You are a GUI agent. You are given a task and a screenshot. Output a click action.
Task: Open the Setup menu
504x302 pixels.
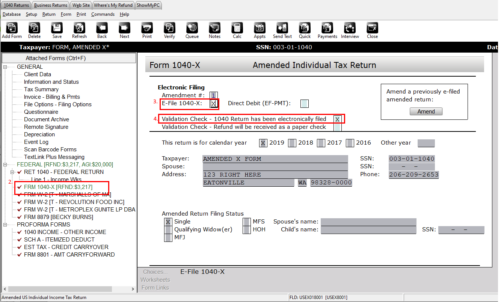32,14
